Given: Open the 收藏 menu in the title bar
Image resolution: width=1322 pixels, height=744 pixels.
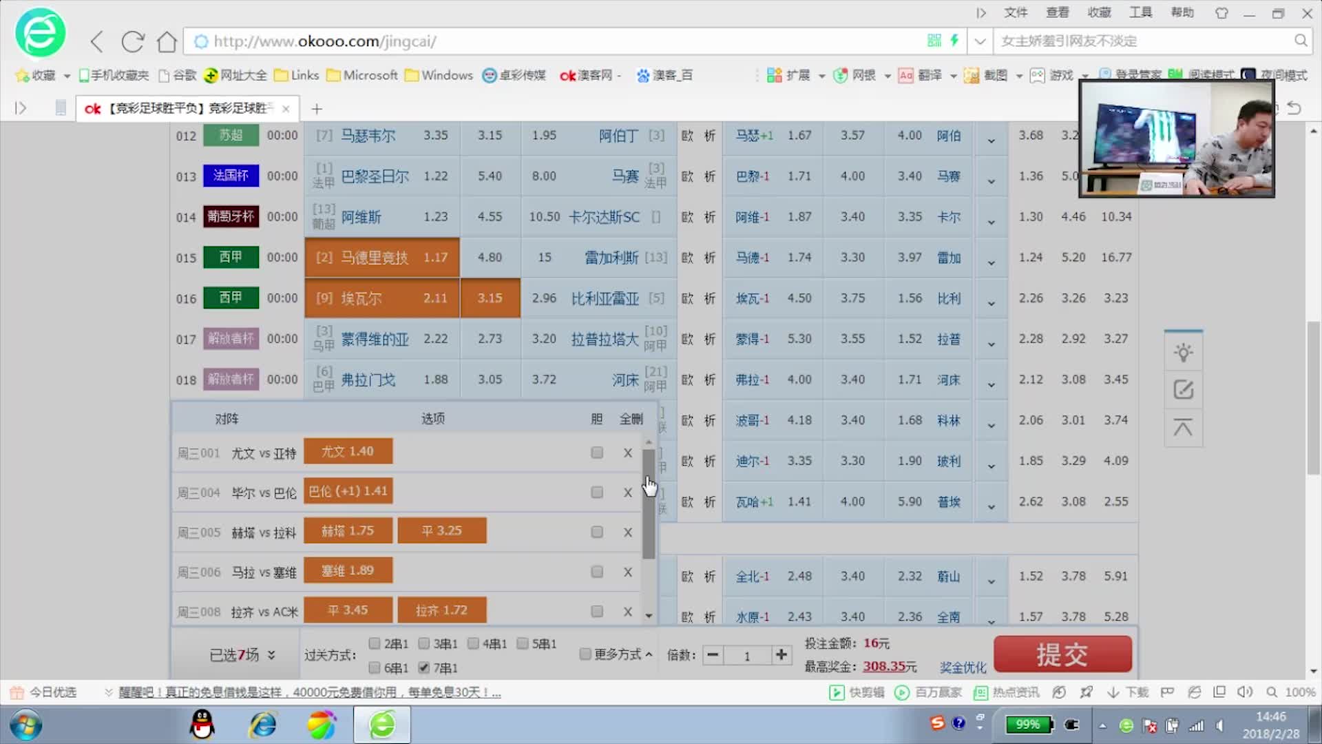Looking at the screenshot, I should tap(1100, 12).
